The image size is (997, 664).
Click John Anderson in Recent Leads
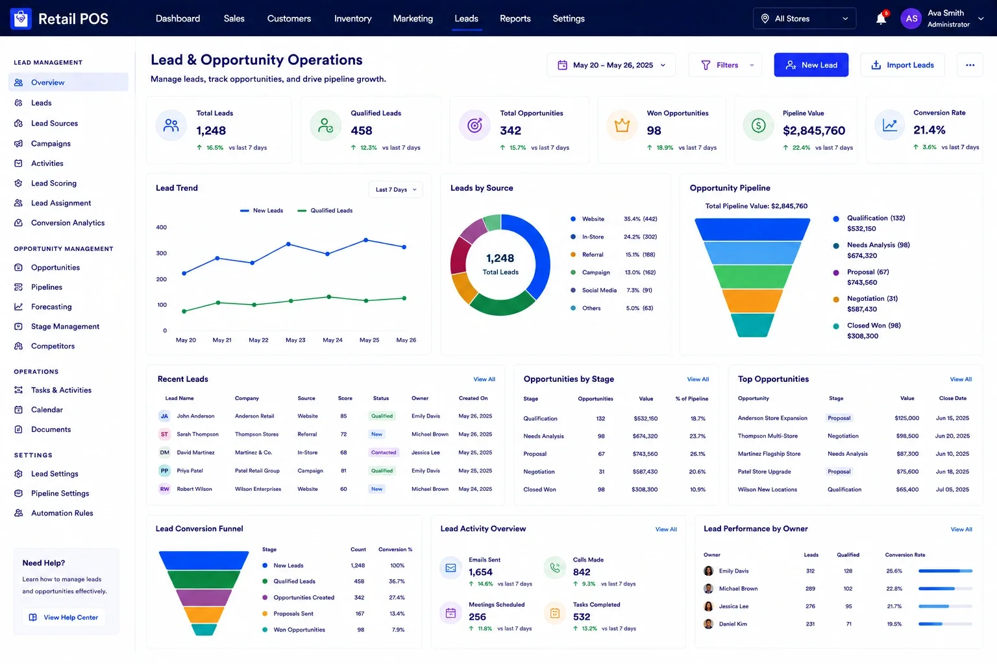(195, 416)
